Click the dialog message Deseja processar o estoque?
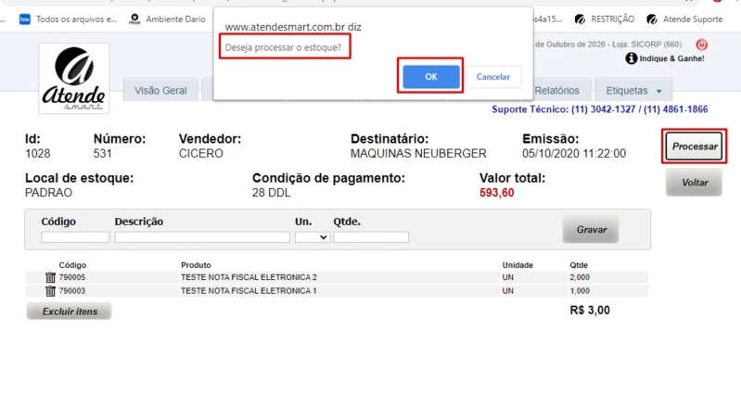This screenshot has height=394, width=741. 283,47
